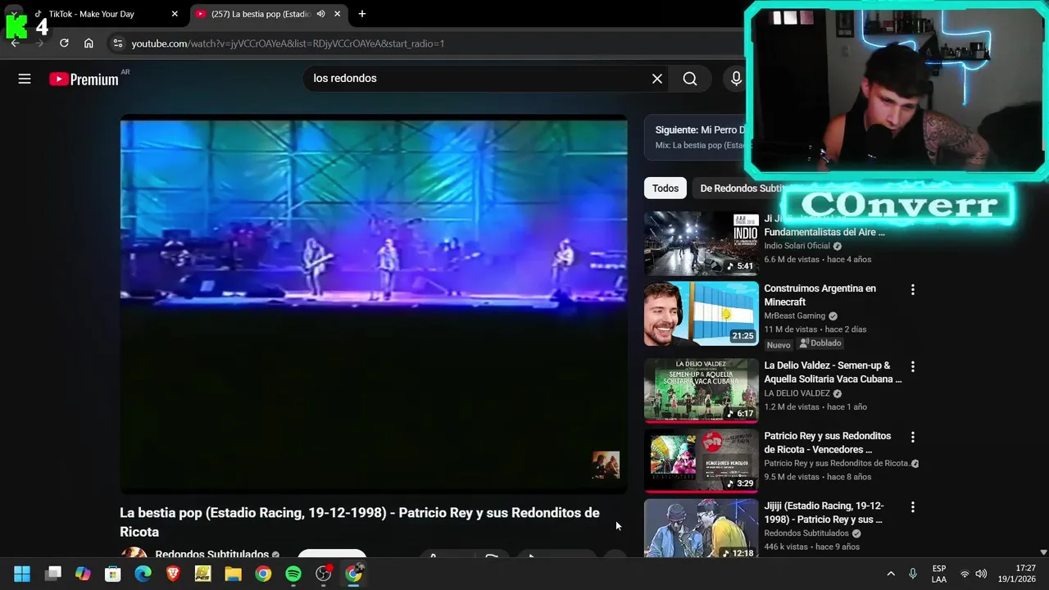Open the Vencedores video thumbnail
Image resolution: width=1049 pixels, height=590 pixels.
pos(702,461)
